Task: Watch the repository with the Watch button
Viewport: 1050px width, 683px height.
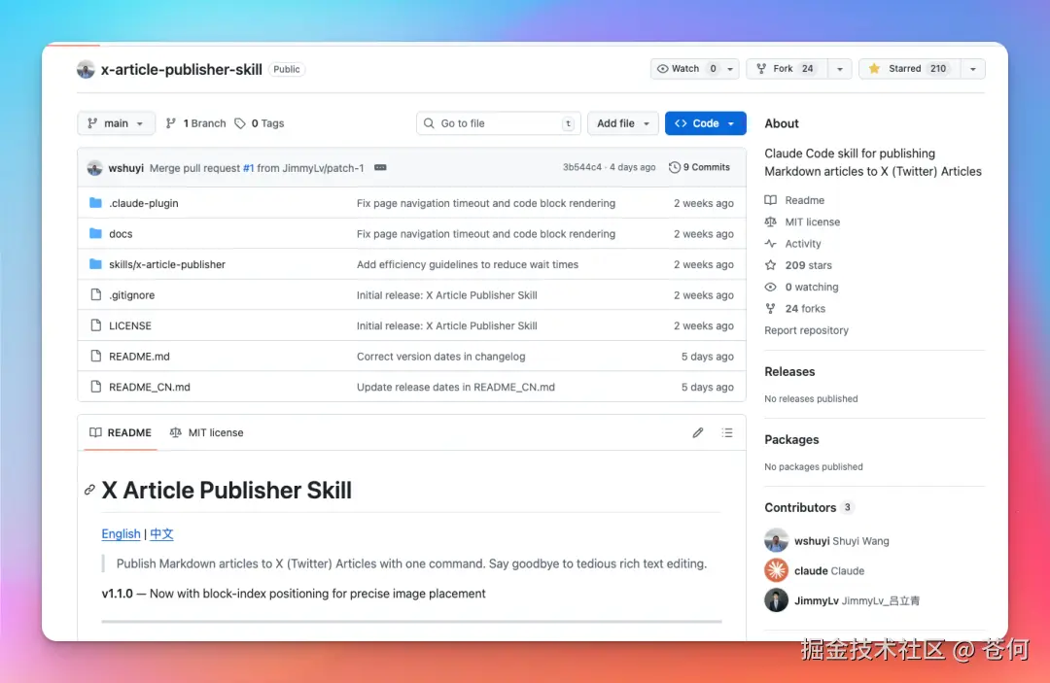Action: (687, 69)
